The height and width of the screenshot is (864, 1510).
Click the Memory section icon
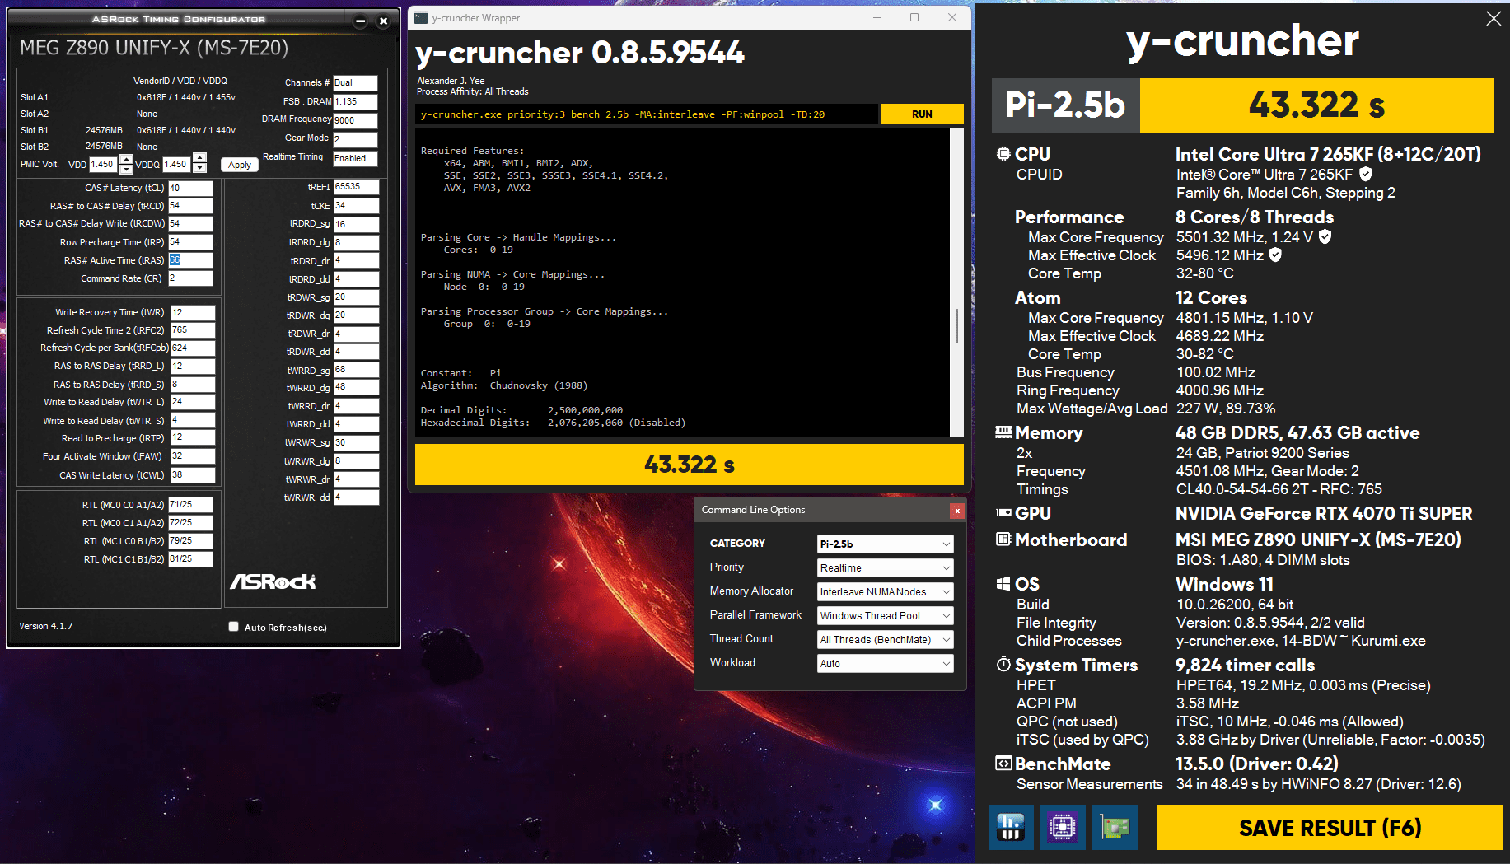pos(1003,432)
